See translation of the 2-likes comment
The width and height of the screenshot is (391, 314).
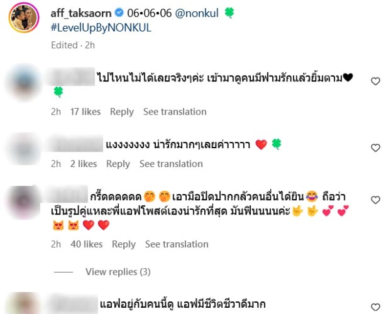click(x=171, y=164)
